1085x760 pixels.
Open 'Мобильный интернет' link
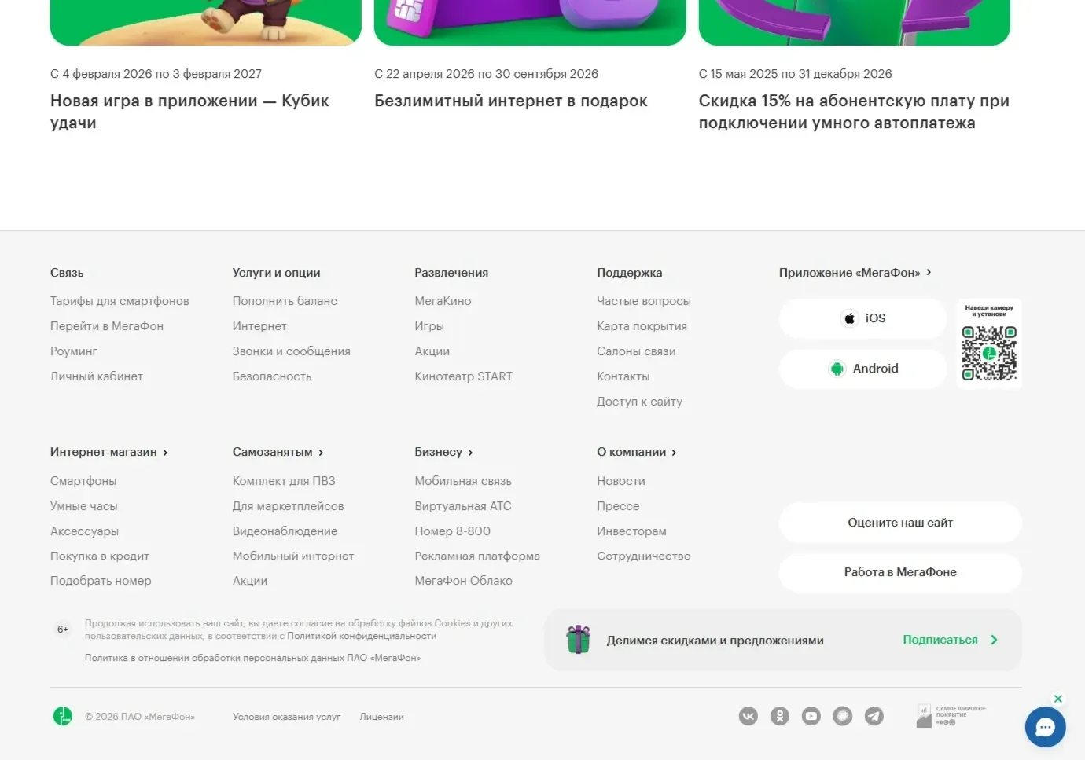pyautogui.click(x=293, y=556)
